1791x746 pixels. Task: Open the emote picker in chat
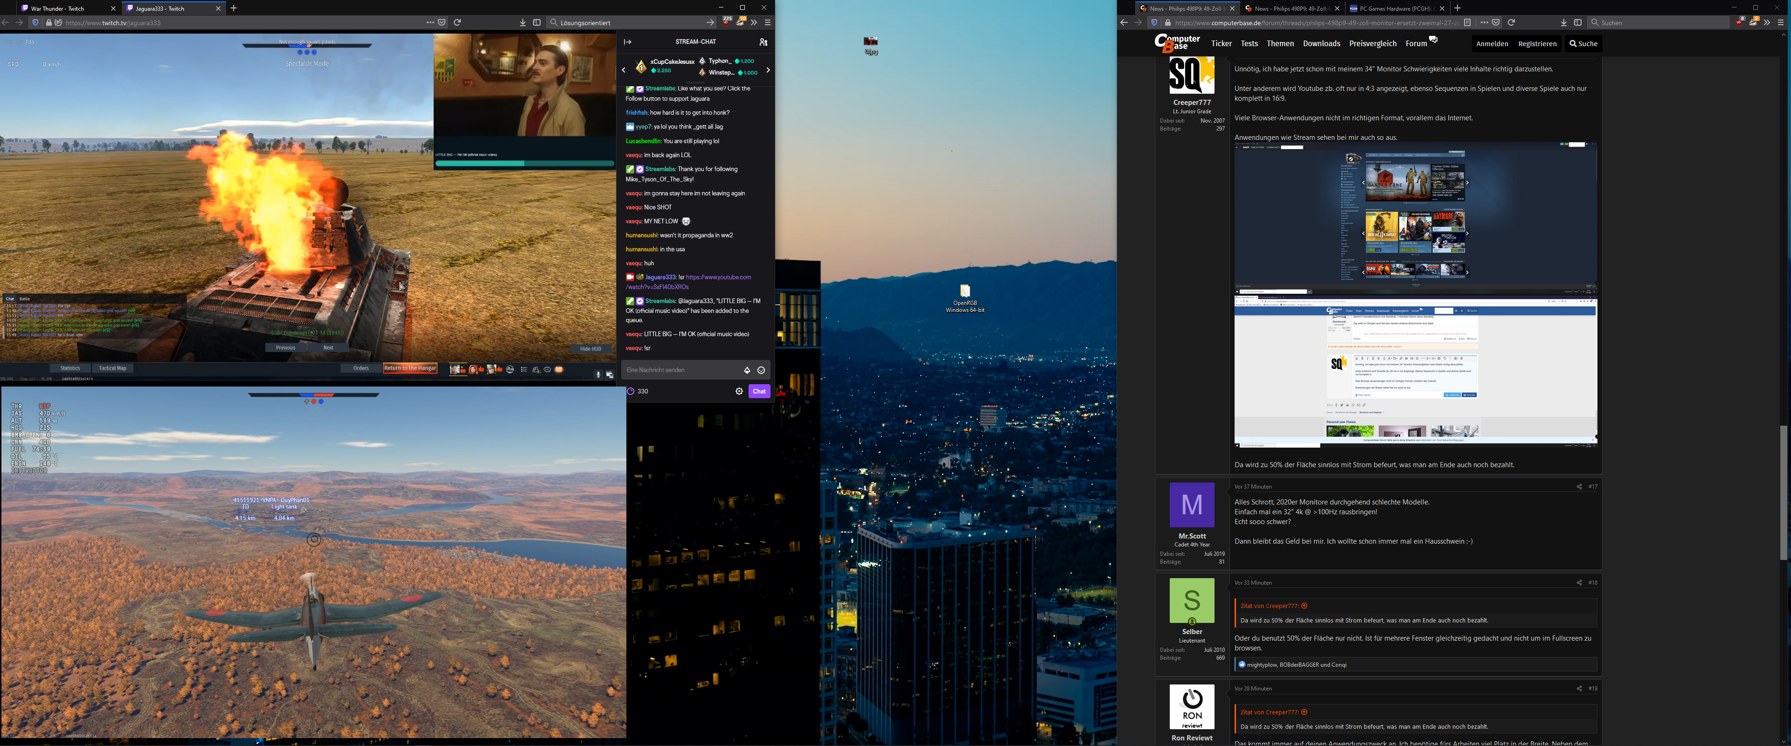point(761,371)
